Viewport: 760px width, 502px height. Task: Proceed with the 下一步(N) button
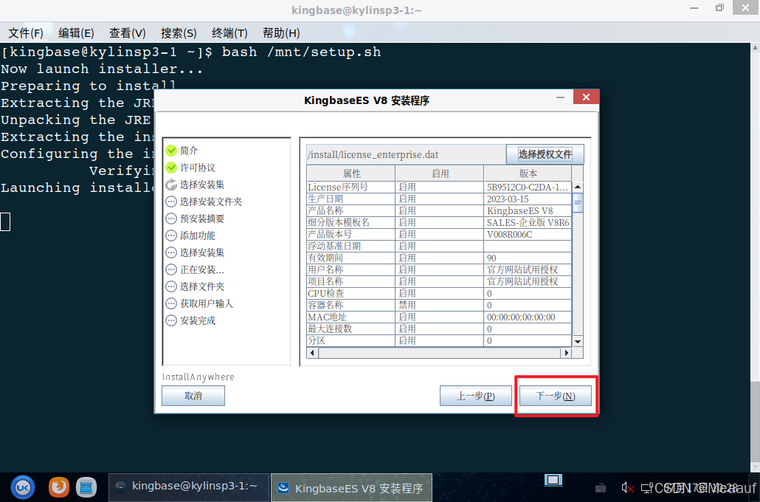(556, 396)
